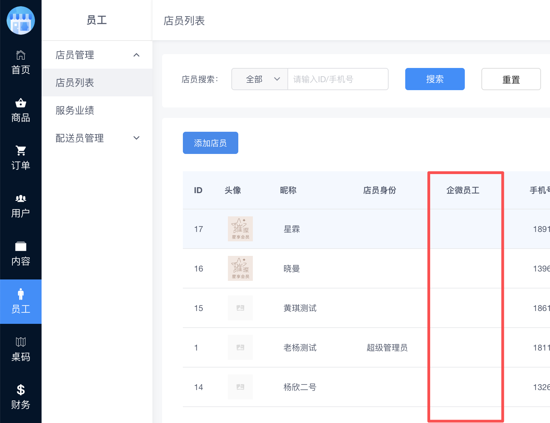
Task: Click the avatar thumbnail for 星霖
Action: [240, 229]
